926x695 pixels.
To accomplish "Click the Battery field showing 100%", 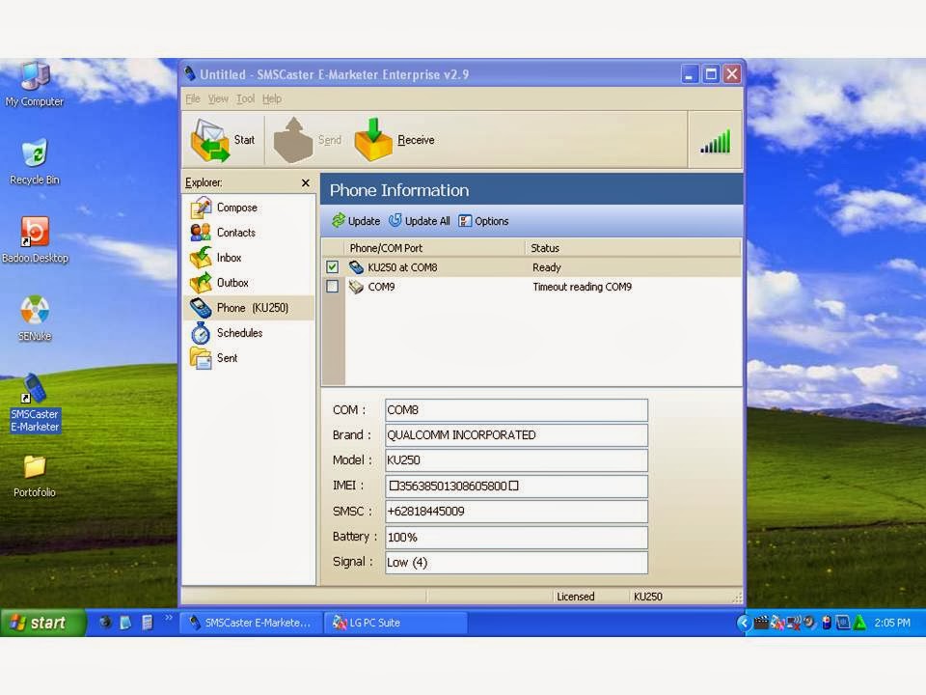I will coord(516,538).
